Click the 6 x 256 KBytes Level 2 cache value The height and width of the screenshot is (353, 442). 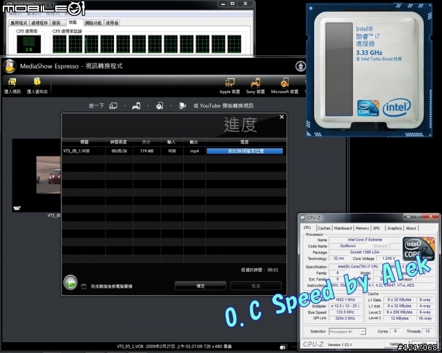click(399, 312)
